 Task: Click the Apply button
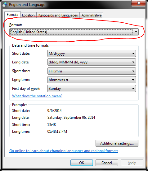click(132, 163)
